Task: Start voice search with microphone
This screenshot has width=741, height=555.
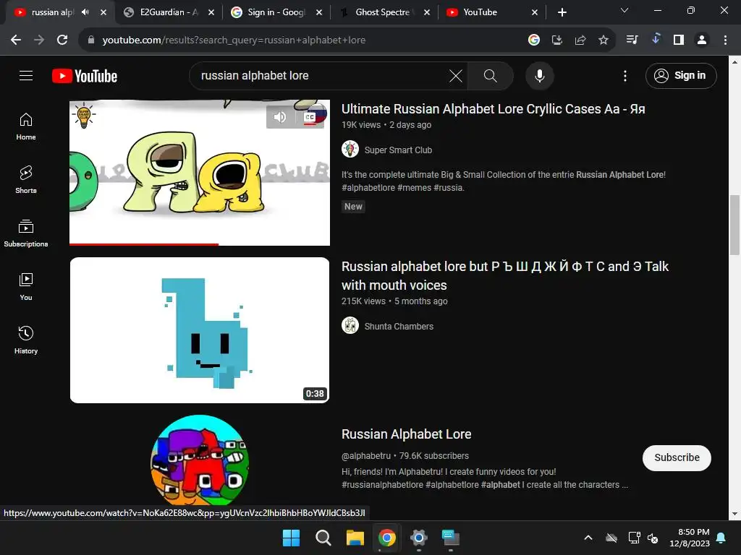Action: click(539, 75)
